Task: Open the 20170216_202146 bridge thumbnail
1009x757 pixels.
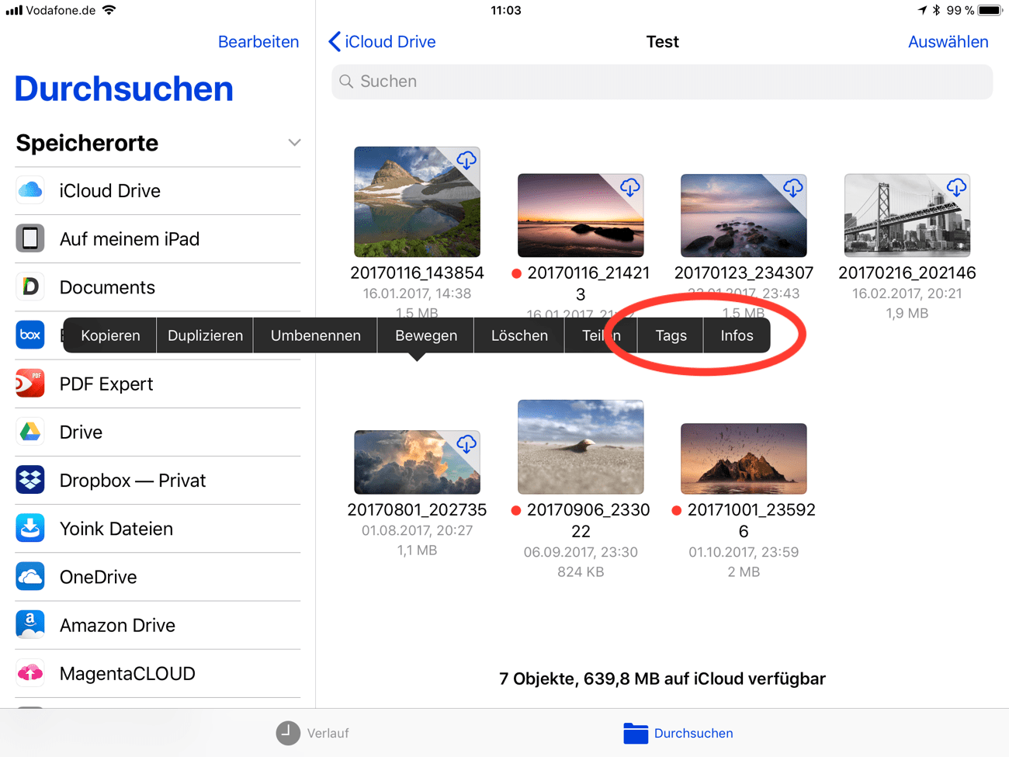Action: (907, 215)
